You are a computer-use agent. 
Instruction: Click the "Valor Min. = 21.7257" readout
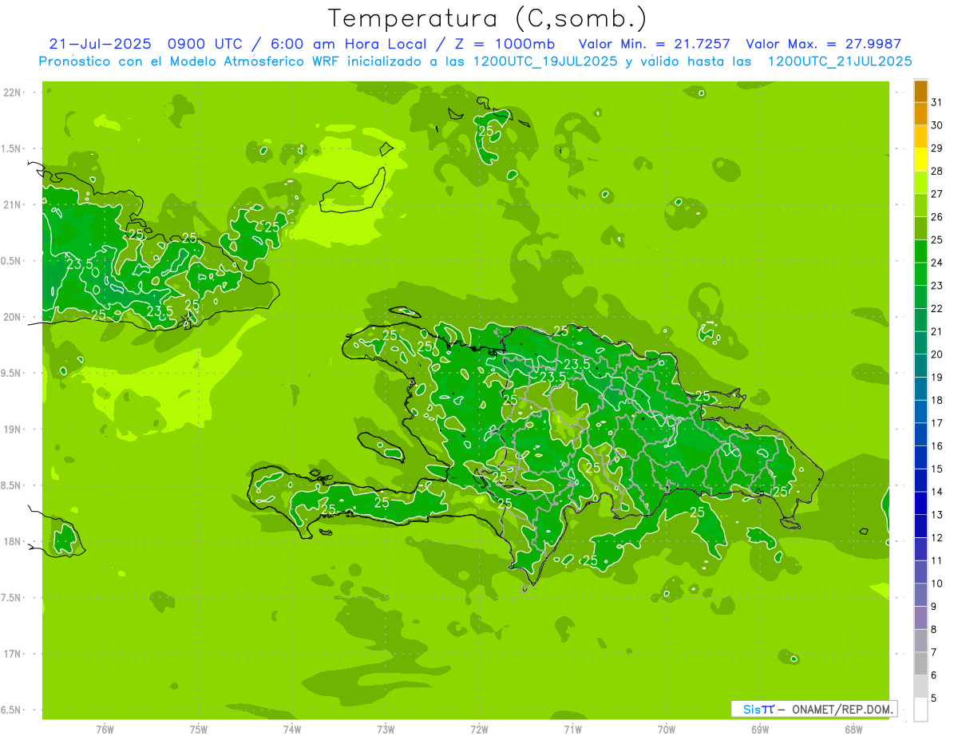(654, 44)
